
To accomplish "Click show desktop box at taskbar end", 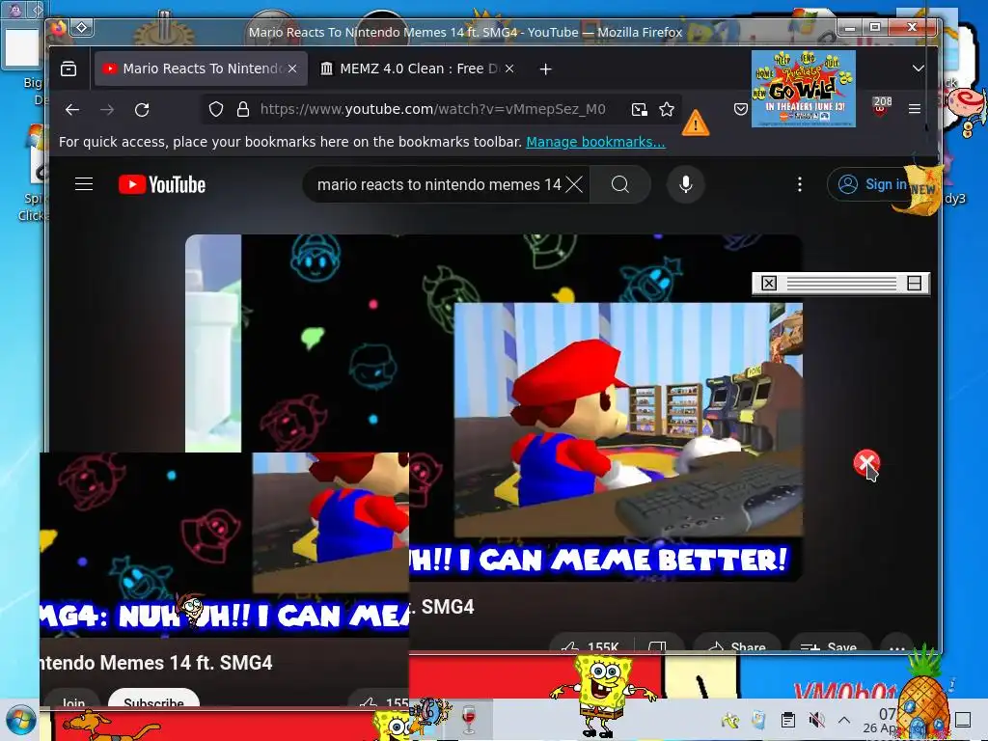I will [963, 720].
